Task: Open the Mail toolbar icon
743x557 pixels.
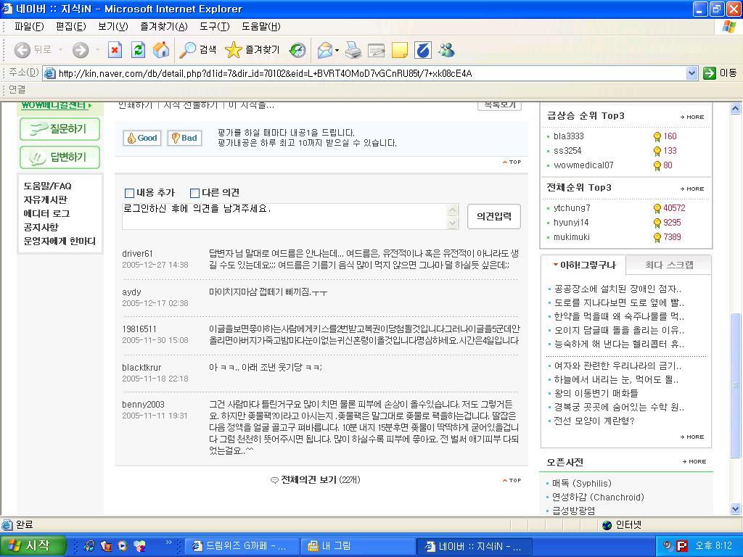Action: pyautogui.click(x=324, y=50)
